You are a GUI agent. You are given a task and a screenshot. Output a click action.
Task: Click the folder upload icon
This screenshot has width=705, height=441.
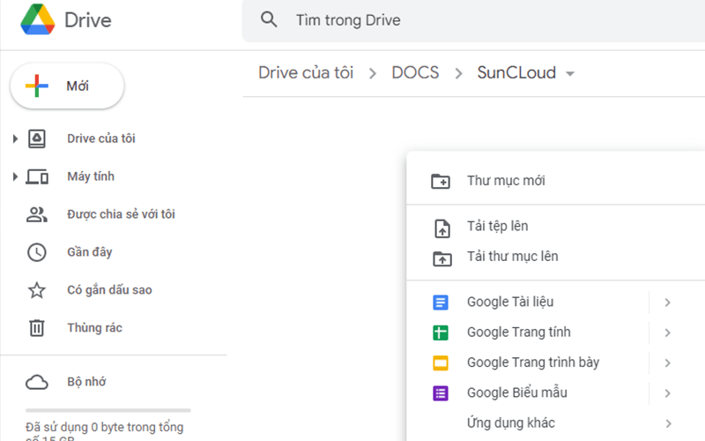(442, 258)
